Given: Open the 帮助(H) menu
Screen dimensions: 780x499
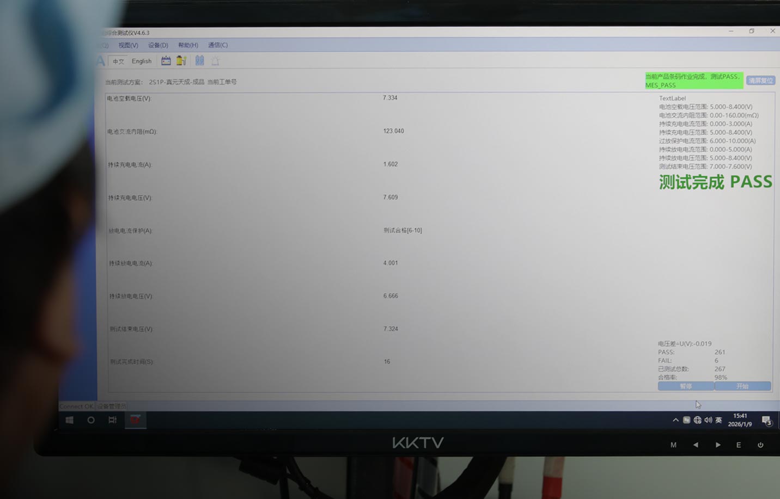Looking at the screenshot, I should pyautogui.click(x=188, y=45).
